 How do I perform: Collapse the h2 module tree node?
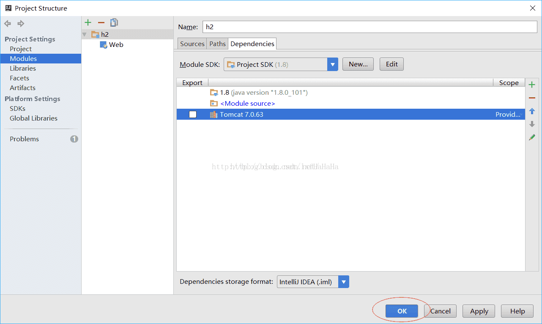[x=84, y=34]
